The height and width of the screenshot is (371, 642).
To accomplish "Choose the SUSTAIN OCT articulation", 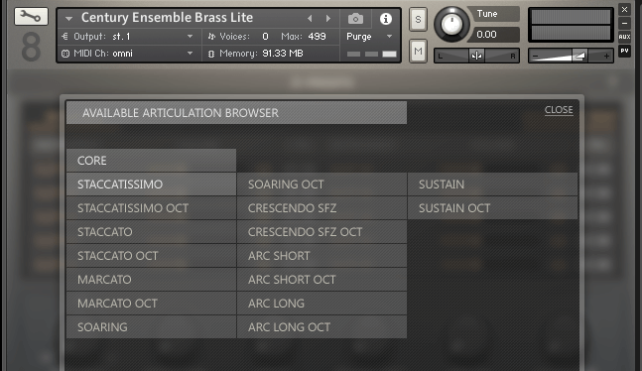I will [492, 208].
